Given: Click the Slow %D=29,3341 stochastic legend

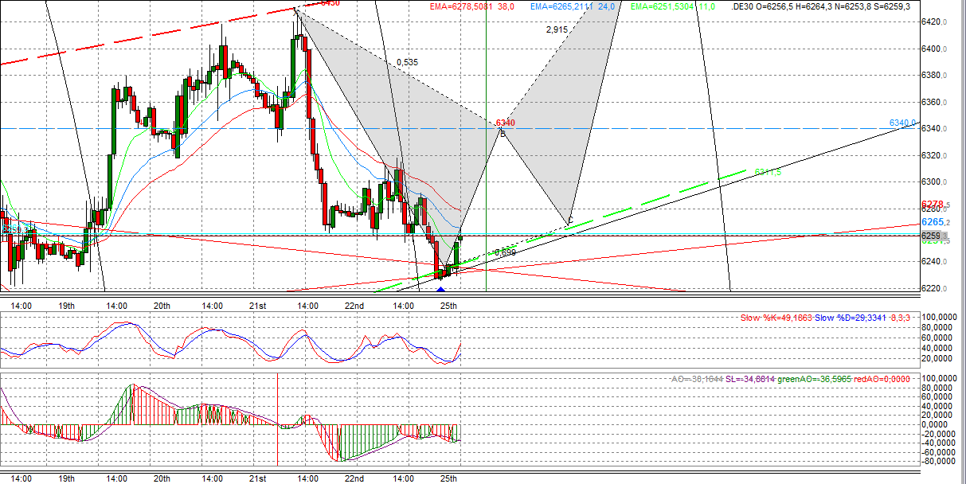Looking at the screenshot, I should 849,318.
